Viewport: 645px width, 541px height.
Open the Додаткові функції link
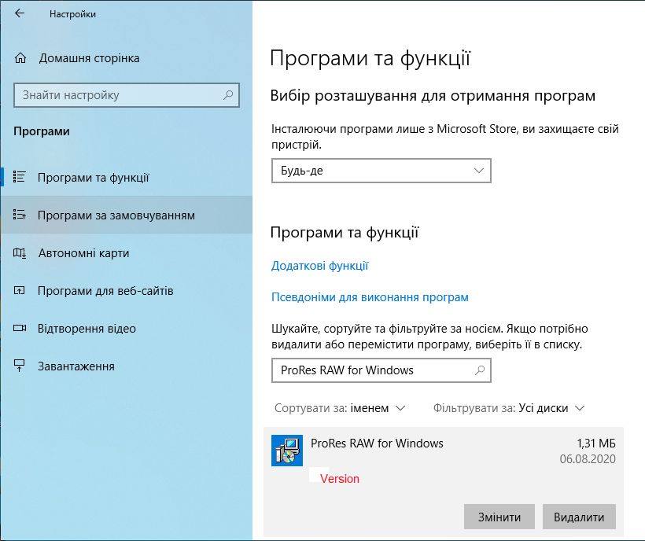(x=319, y=266)
